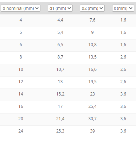Image resolution: width=136 pixels, height=141 pixels.
Task: Click the d1 value 15,2 cell
Action: click(60, 94)
